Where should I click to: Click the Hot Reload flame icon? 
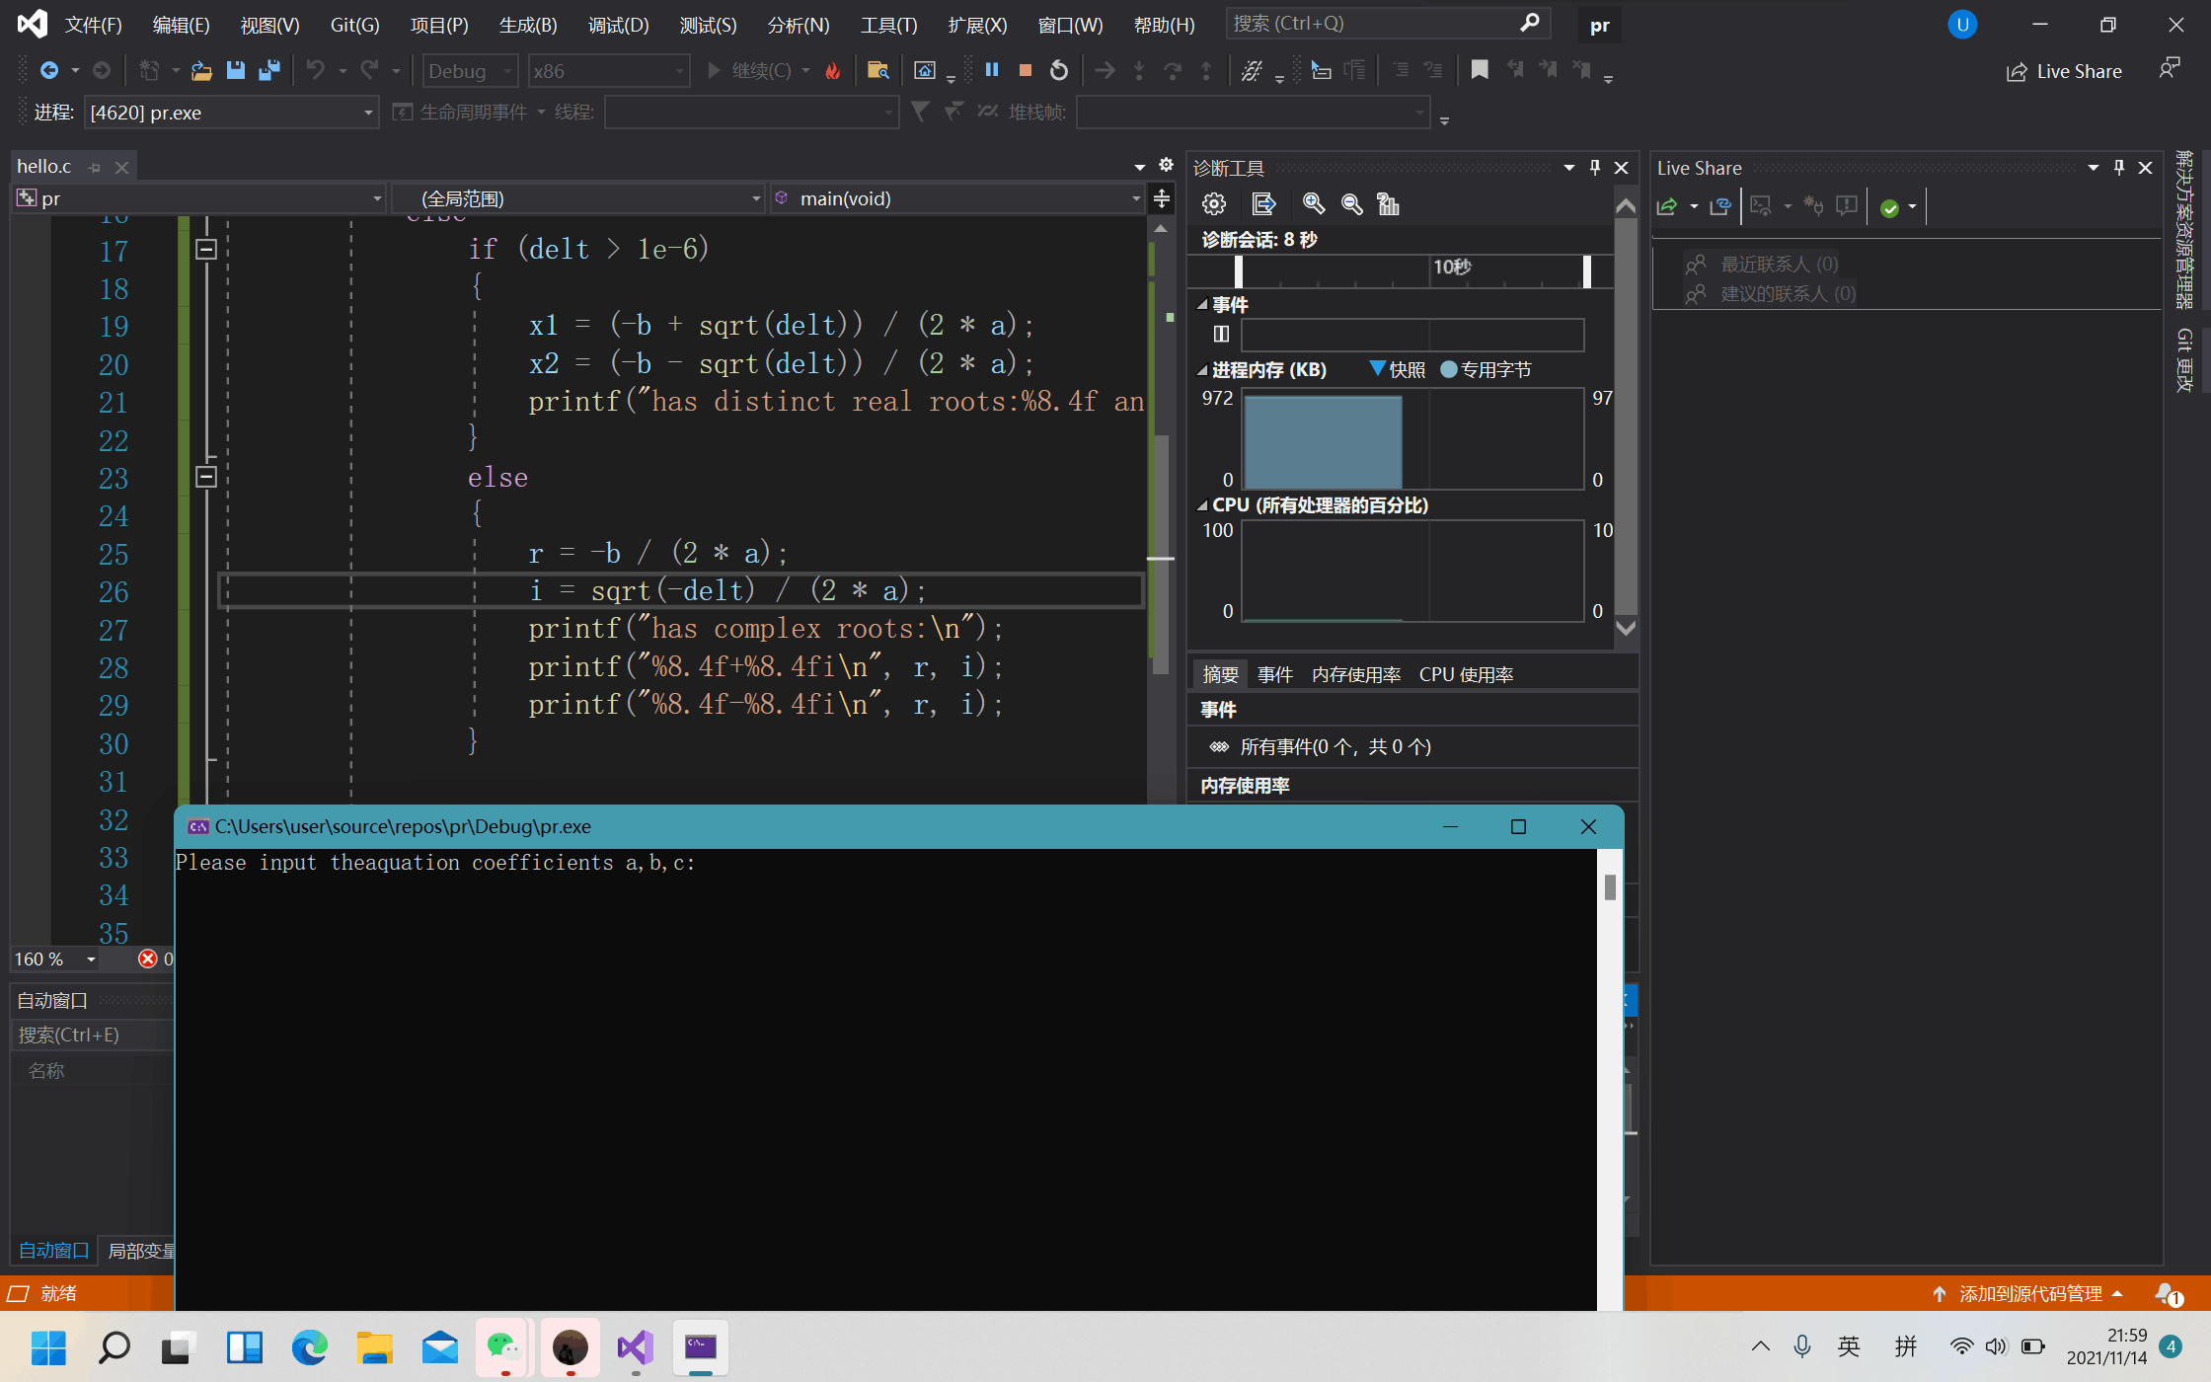(833, 71)
